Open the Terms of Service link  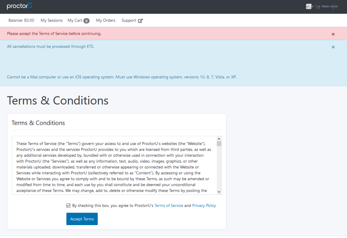pos(169,205)
